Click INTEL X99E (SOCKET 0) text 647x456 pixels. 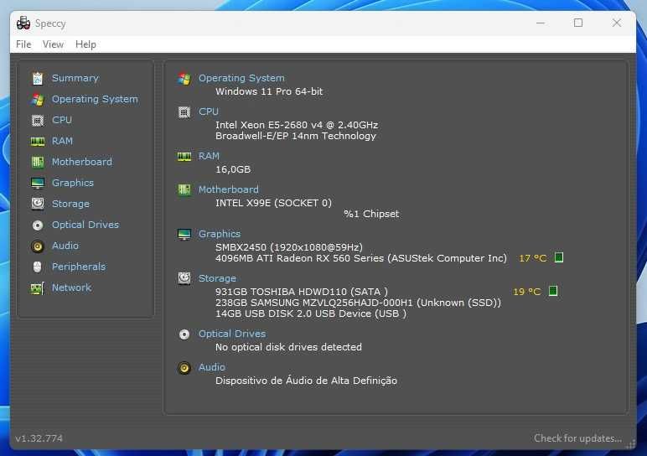273,203
